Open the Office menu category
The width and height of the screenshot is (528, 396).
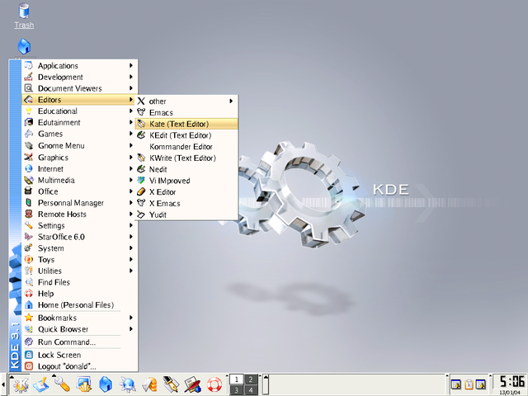click(79, 191)
